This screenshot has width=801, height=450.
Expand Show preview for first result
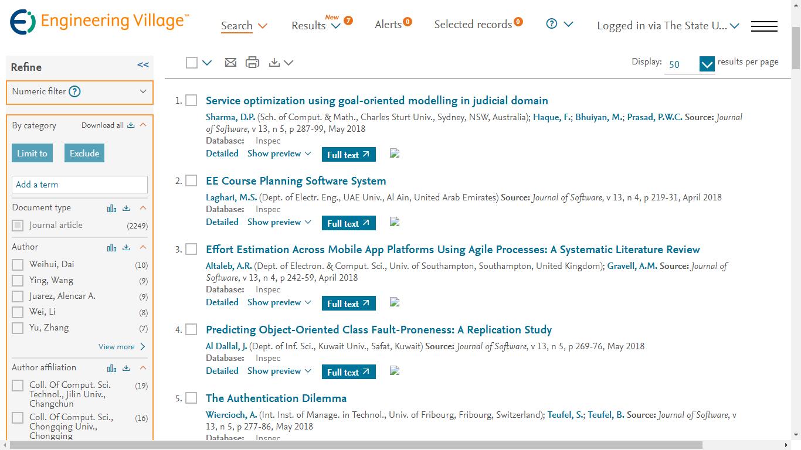tap(279, 154)
